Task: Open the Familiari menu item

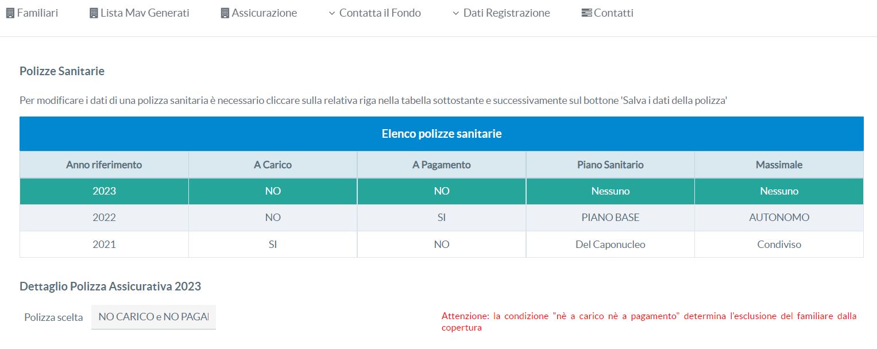Action: click(x=37, y=13)
